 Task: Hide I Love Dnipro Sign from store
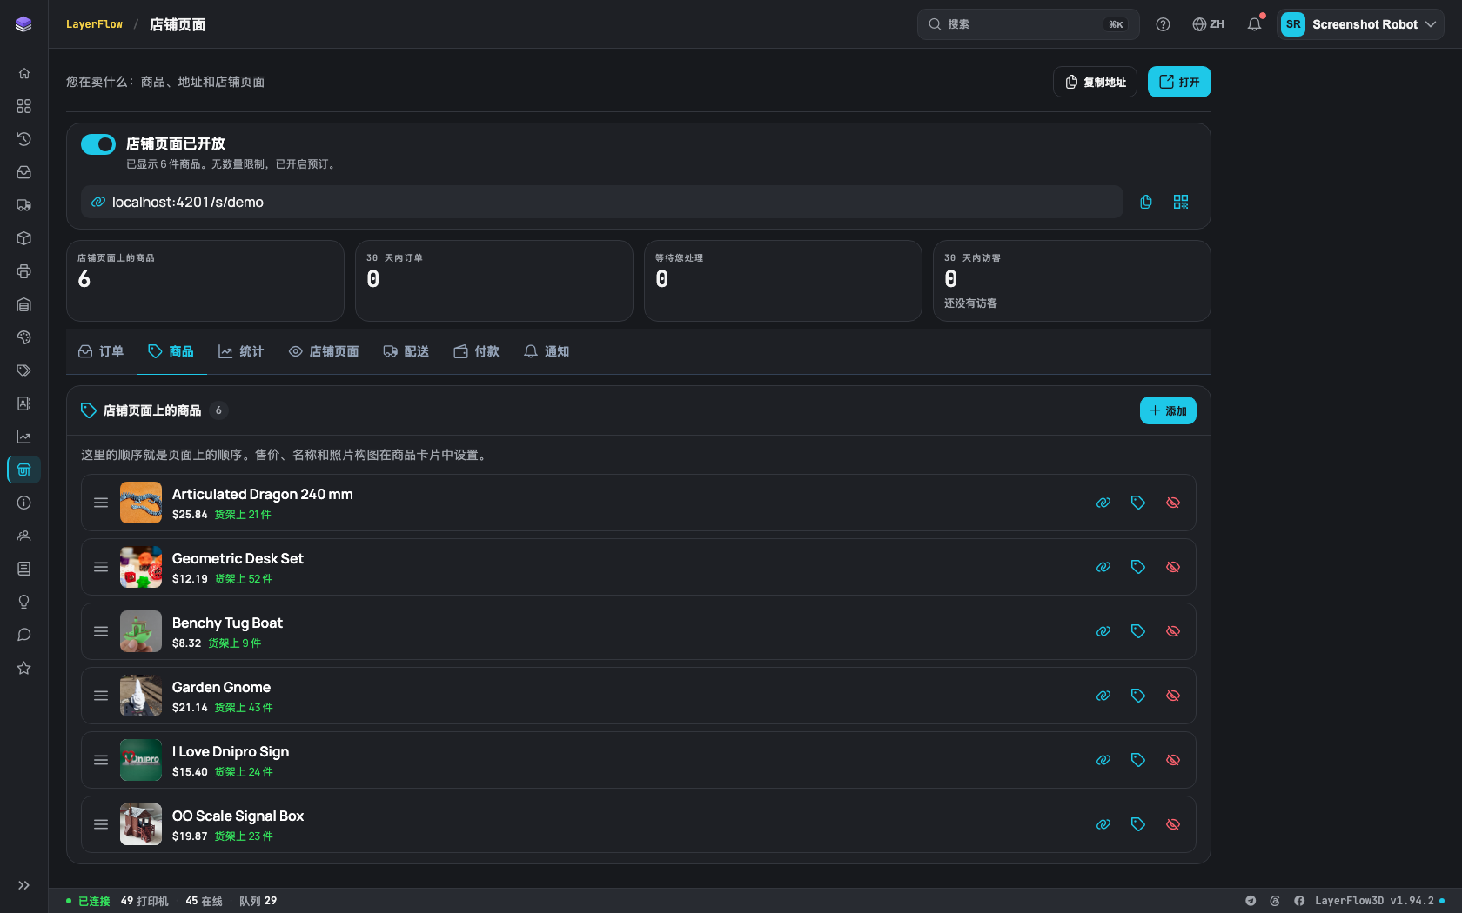pos(1173,760)
